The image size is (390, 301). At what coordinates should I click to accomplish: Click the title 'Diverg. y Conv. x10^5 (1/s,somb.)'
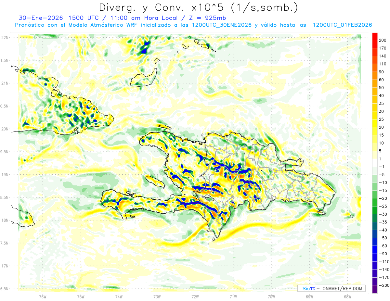(x=198, y=7)
